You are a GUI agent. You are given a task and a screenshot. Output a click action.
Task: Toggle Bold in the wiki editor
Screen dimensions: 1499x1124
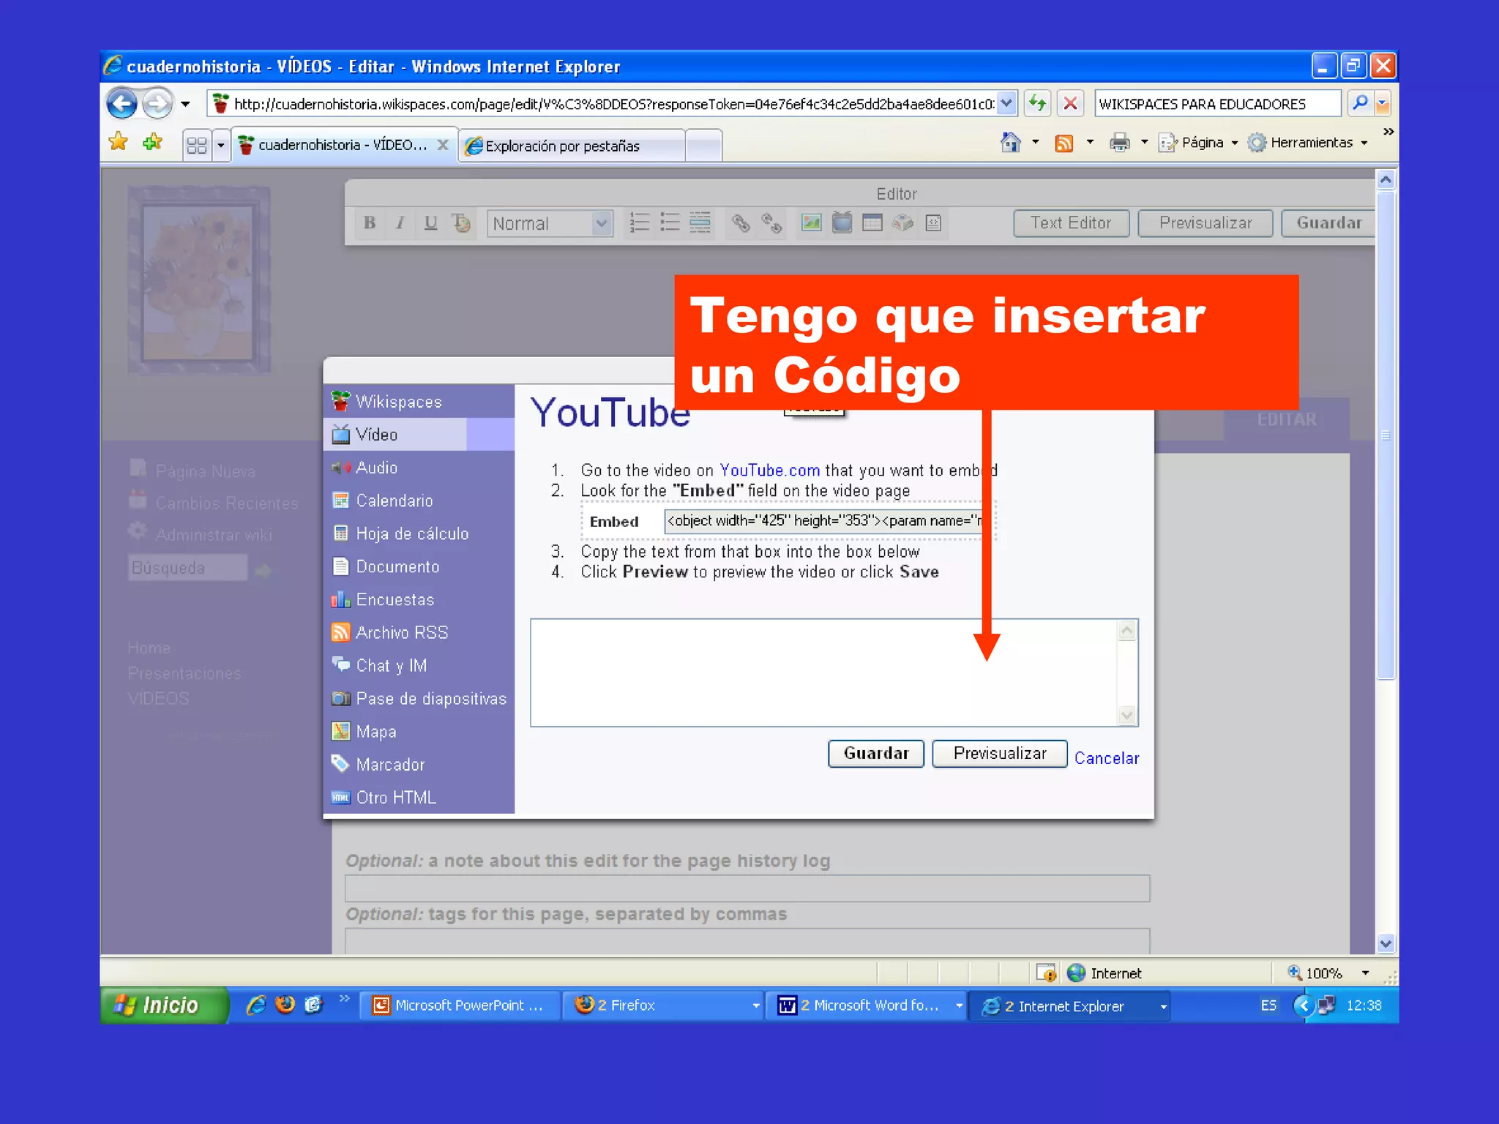(x=370, y=223)
